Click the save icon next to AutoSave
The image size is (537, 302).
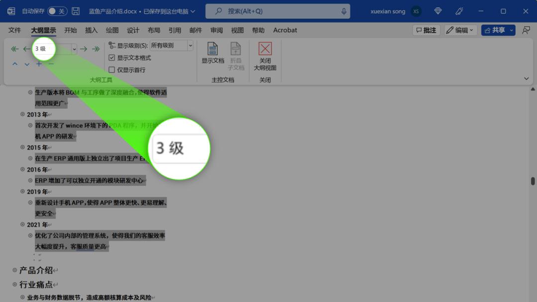(75, 10)
